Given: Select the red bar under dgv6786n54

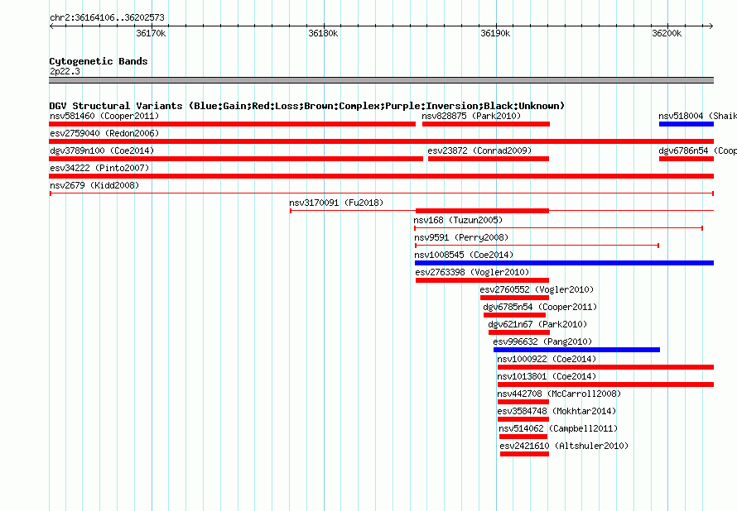Looking at the screenshot, I should coord(686,159).
